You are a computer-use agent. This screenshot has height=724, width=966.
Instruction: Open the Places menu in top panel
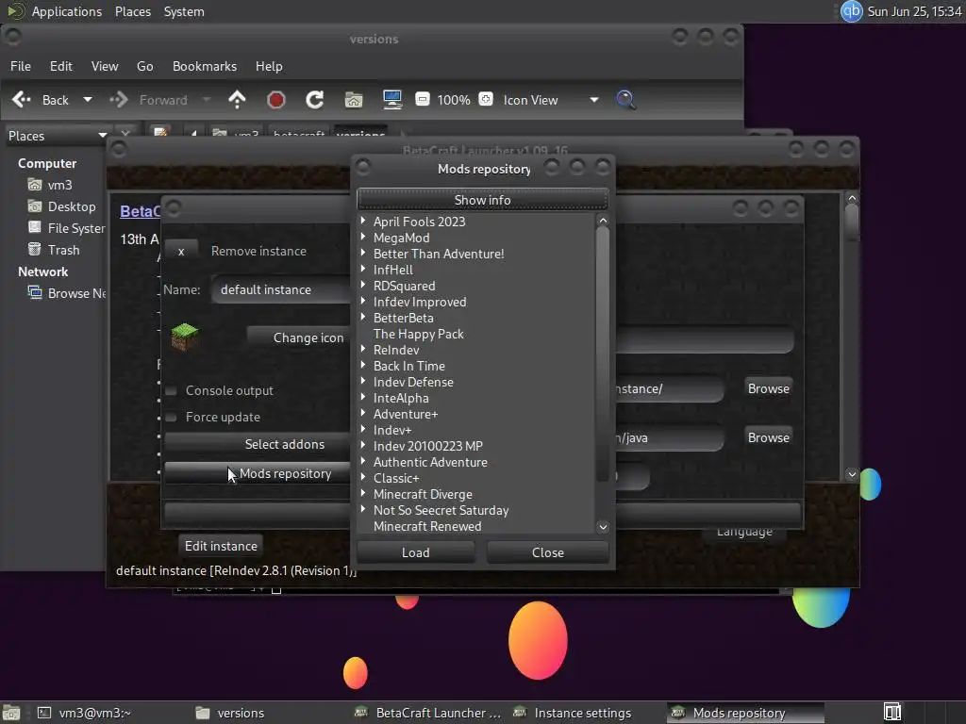(132, 11)
